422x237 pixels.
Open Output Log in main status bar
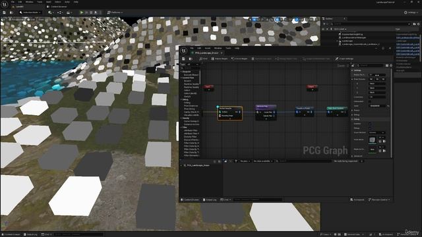(x=30, y=234)
